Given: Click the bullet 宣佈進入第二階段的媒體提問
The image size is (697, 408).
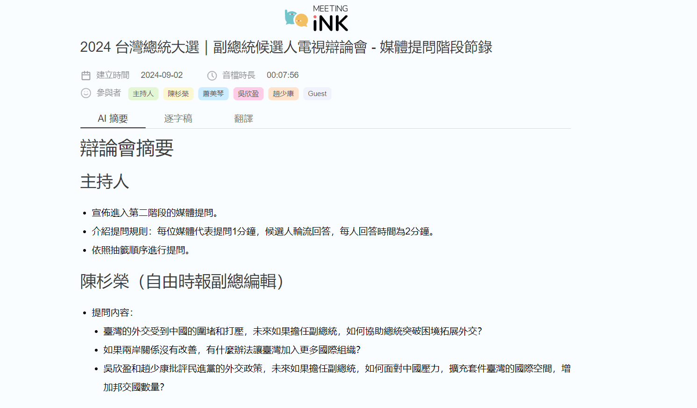Looking at the screenshot, I should pyautogui.click(x=155, y=213).
